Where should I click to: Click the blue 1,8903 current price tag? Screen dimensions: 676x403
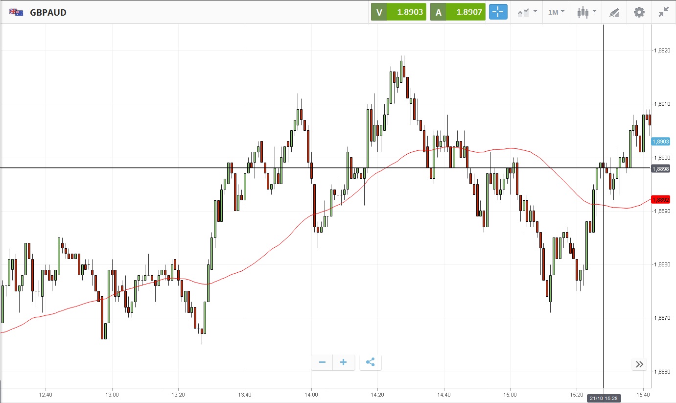(x=660, y=142)
